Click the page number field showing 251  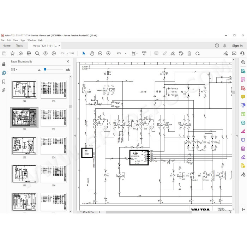click(63, 53)
